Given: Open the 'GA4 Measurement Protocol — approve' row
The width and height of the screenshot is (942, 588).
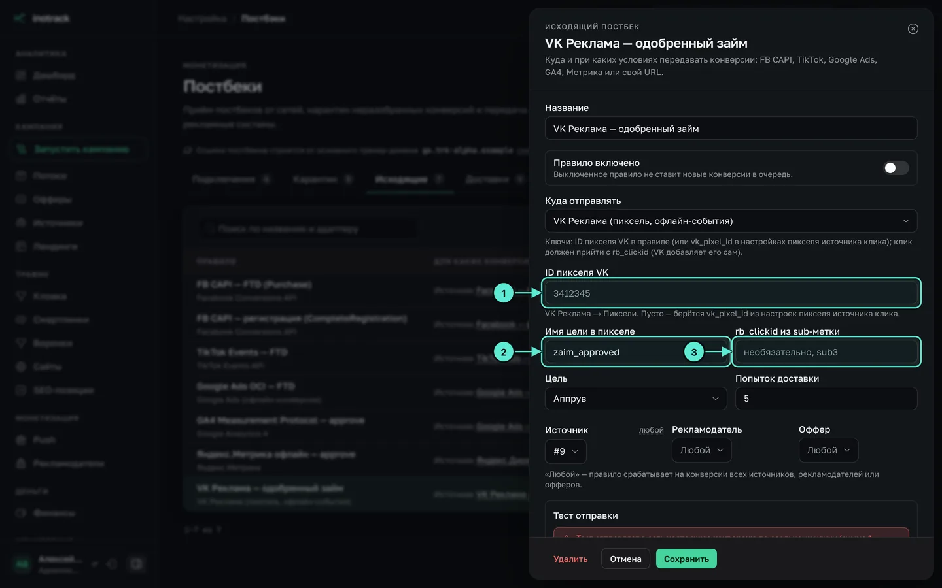Looking at the screenshot, I should [x=357, y=426].
